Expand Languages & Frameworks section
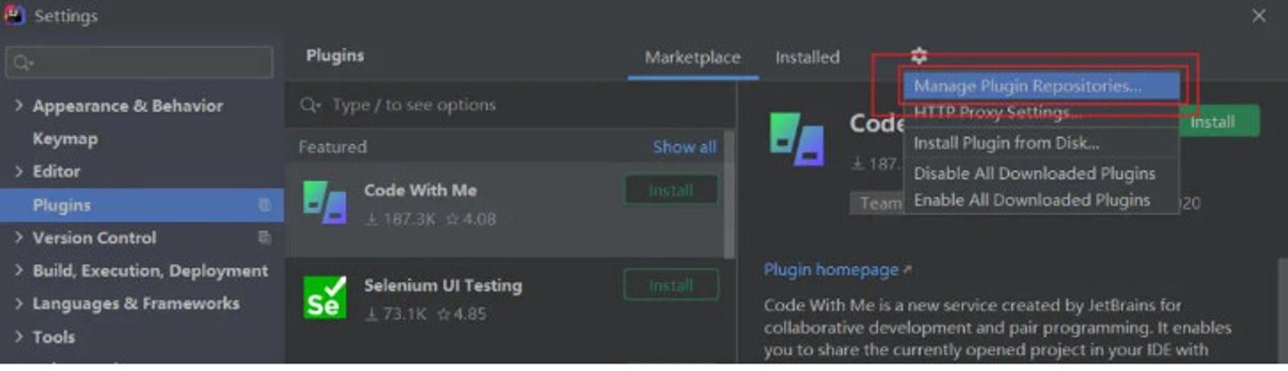The width and height of the screenshot is (1288, 371). point(19,303)
